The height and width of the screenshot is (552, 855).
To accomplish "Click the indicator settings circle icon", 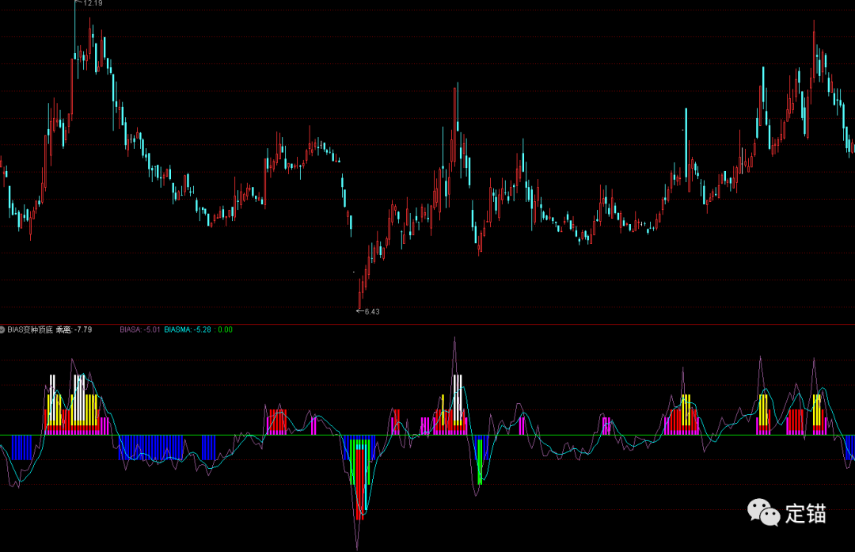I will click(x=3, y=329).
